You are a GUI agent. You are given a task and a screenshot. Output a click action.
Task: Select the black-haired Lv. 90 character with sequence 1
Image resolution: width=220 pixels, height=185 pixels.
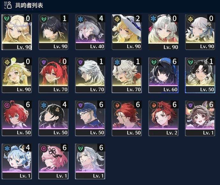(x=53, y=32)
